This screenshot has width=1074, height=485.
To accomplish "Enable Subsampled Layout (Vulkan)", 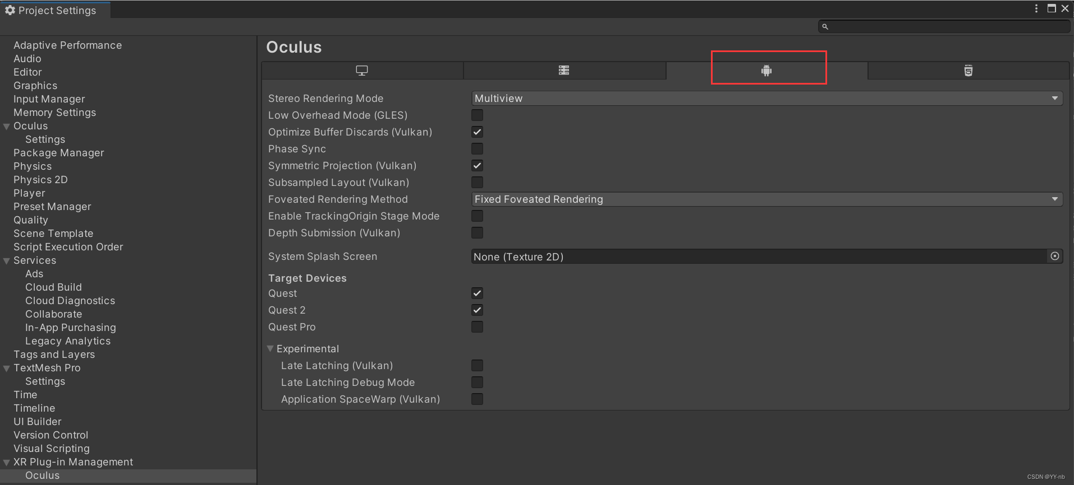I will (x=477, y=183).
